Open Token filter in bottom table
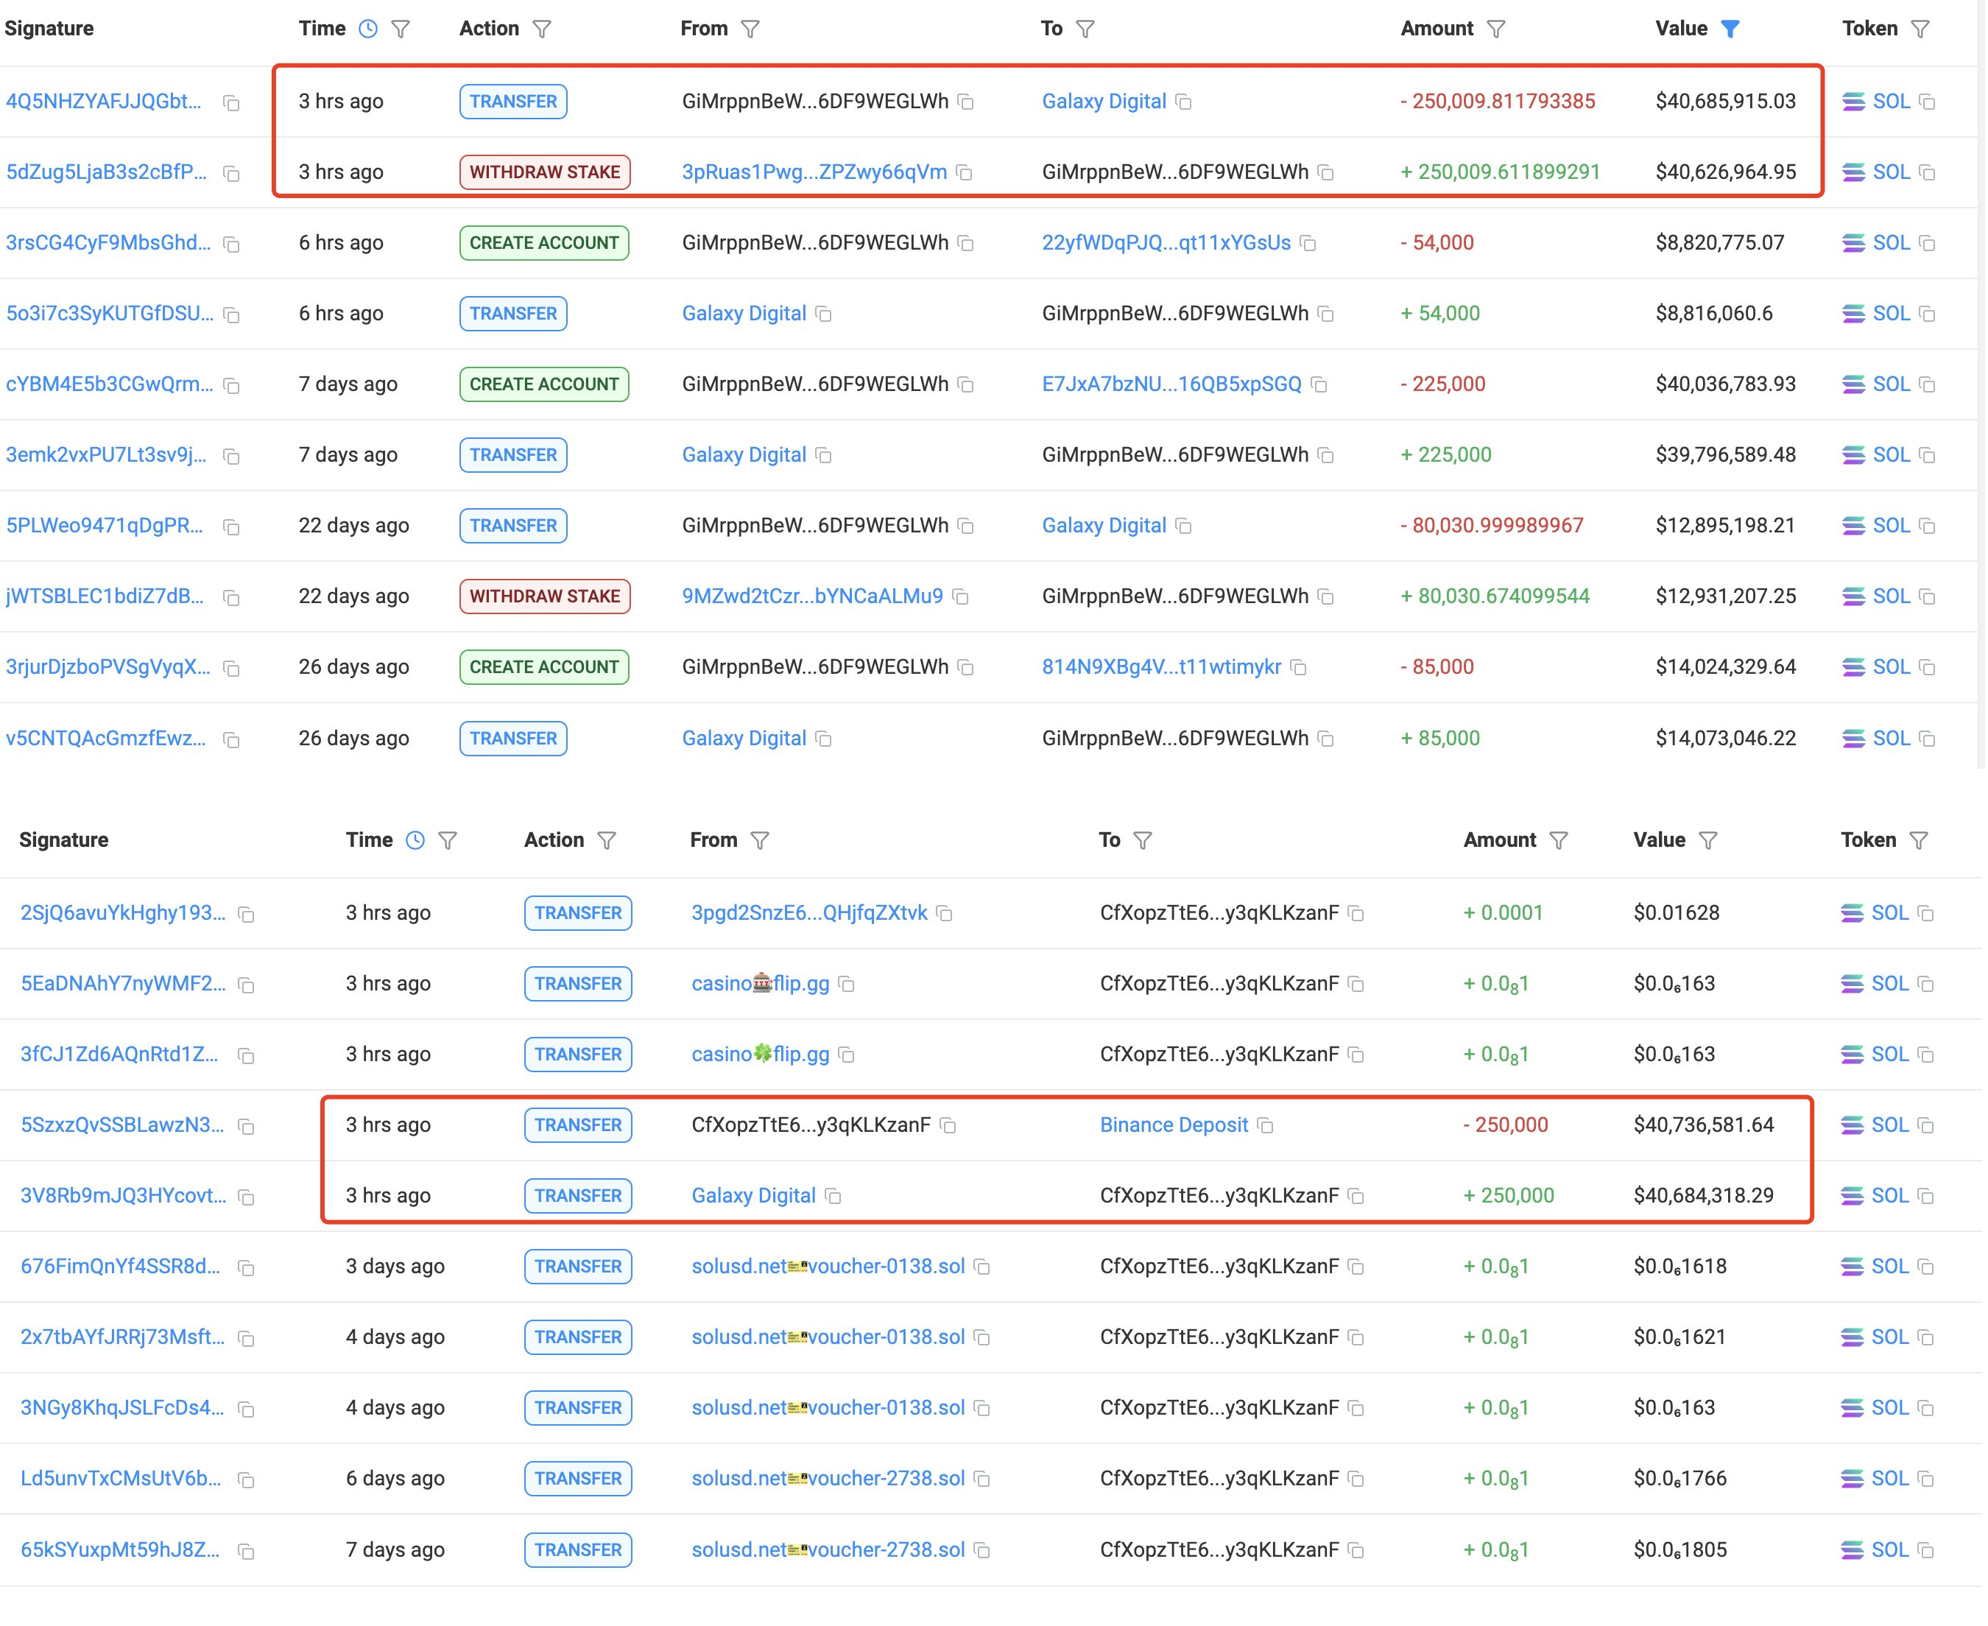 pos(1919,841)
